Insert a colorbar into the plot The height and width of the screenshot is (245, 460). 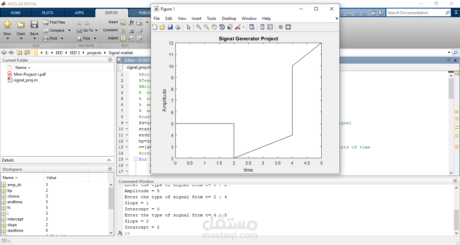point(262,27)
